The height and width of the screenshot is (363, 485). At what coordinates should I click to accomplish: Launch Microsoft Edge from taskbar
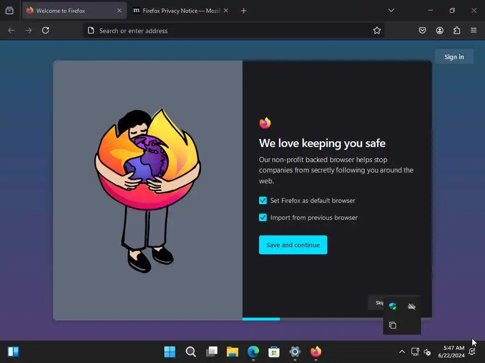tap(253, 352)
